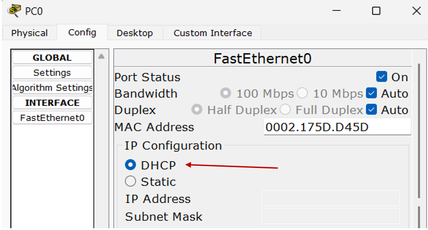Open Algorithm Settings in the sidebar
Viewport: 428px width, 230px height.
[52, 88]
